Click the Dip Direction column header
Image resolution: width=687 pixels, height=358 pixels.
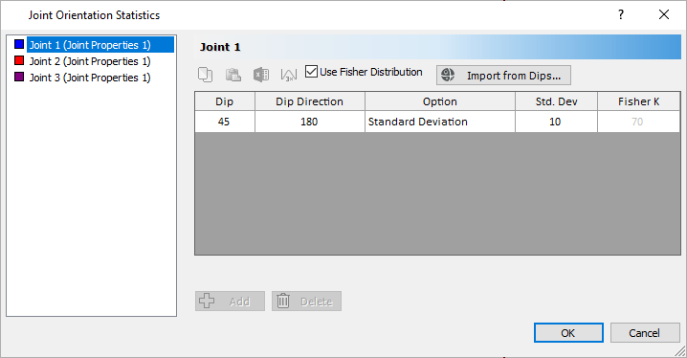[309, 101]
